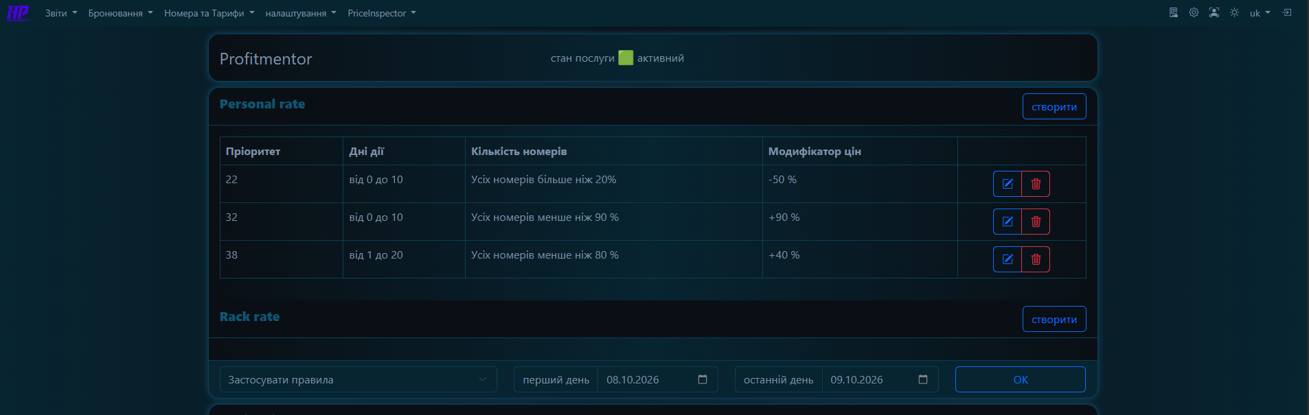This screenshot has height=415, width=1309.
Task: Click створити button for Personal rate
Action: (1054, 106)
